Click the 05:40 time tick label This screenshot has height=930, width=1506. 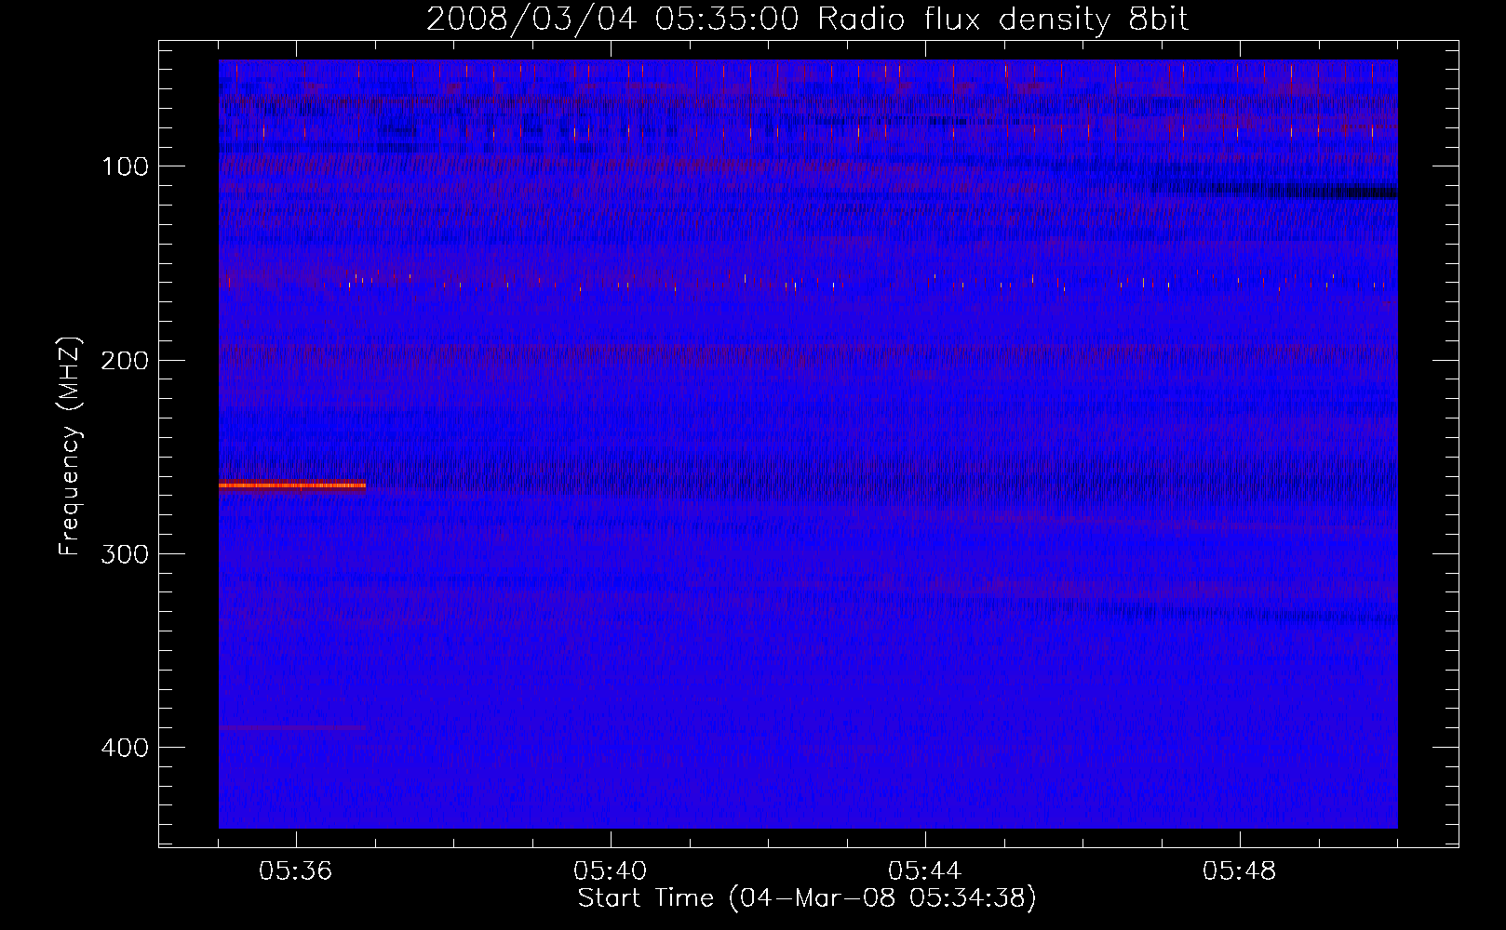611,870
